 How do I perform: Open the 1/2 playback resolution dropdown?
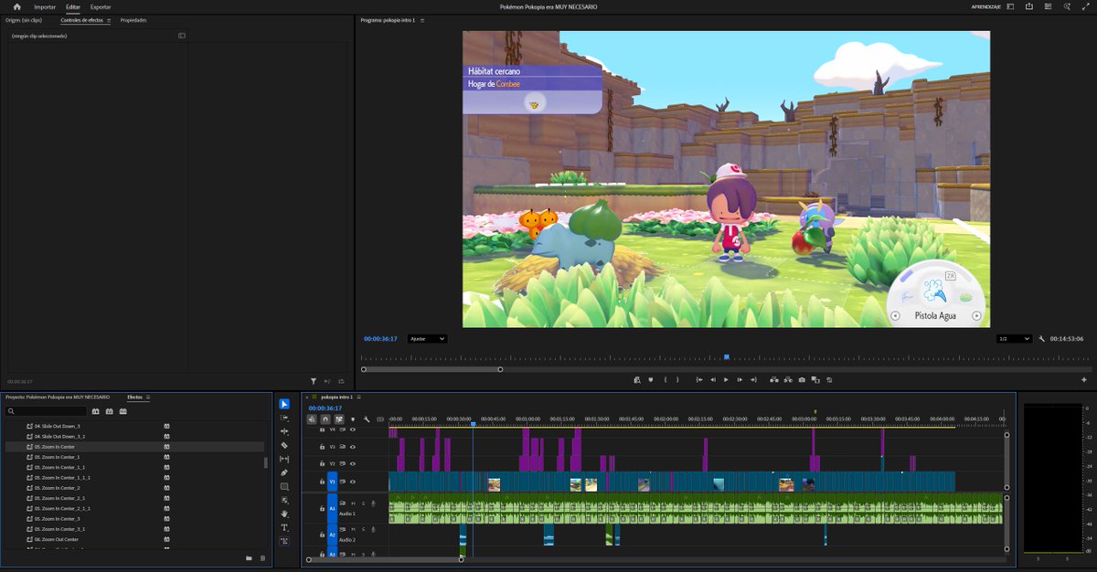pyautogui.click(x=1015, y=338)
